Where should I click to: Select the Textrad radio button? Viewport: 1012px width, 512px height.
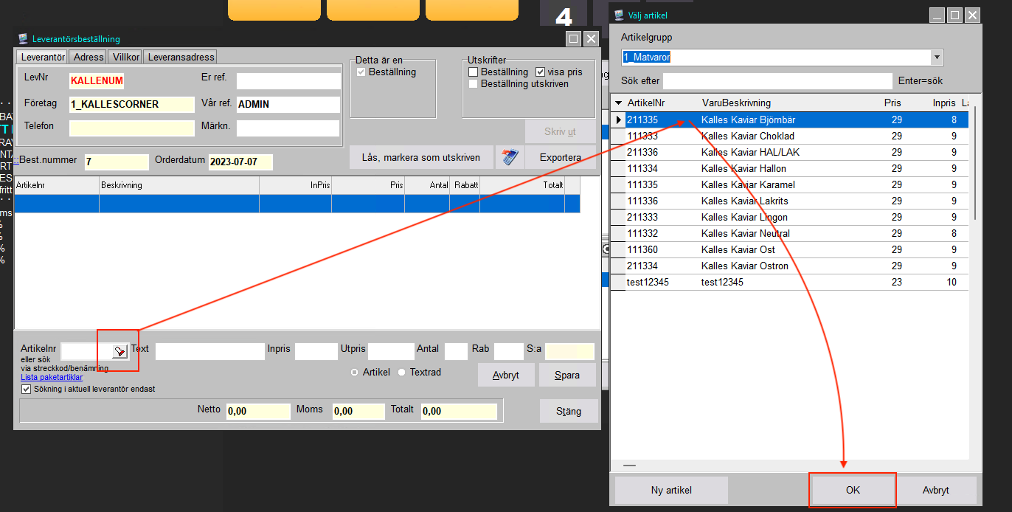coord(402,373)
